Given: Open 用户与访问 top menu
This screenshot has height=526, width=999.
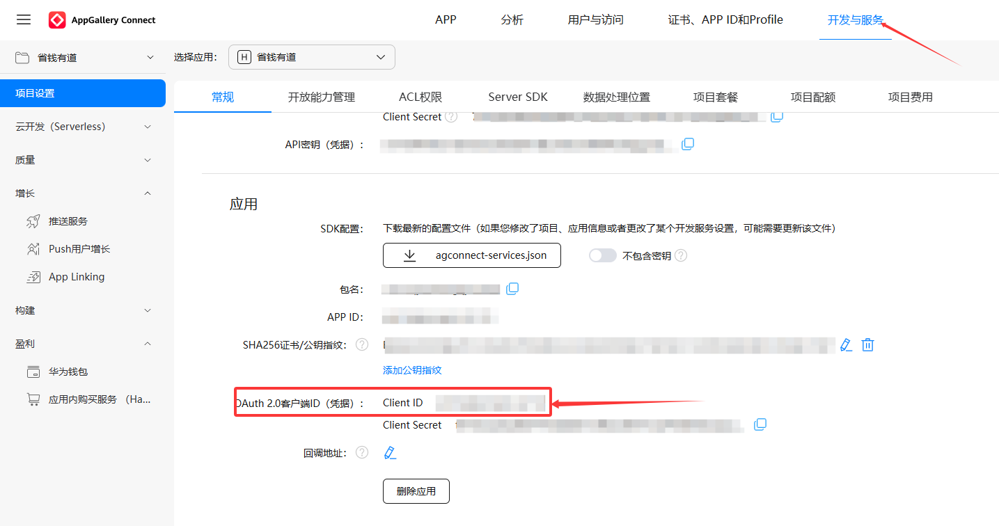Looking at the screenshot, I should (596, 20).
